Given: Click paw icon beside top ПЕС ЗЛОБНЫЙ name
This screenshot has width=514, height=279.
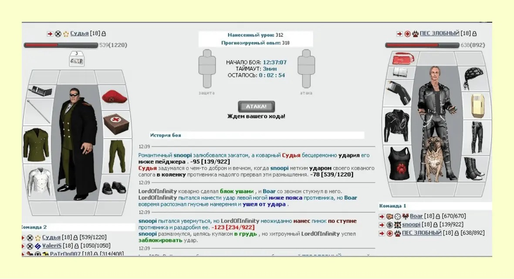Looking at the screenshot, I should tap(415, 34).
